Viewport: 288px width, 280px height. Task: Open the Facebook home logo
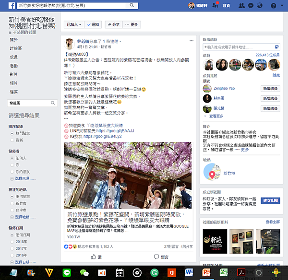(x=12, y=6)
